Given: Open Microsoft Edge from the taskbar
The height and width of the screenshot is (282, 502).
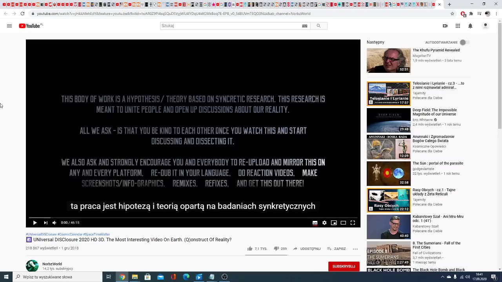Looking at the screenshot, I should (x=186, y=277).
